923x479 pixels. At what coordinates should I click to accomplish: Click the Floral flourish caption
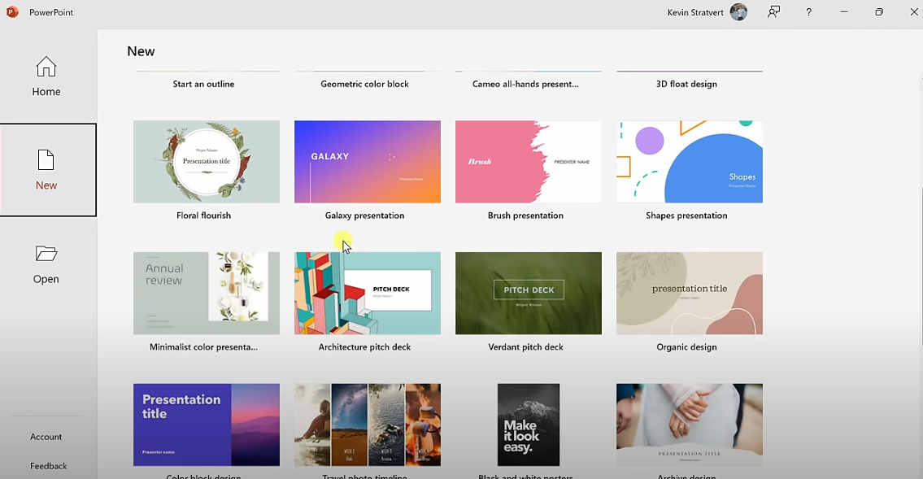point(203,216)
